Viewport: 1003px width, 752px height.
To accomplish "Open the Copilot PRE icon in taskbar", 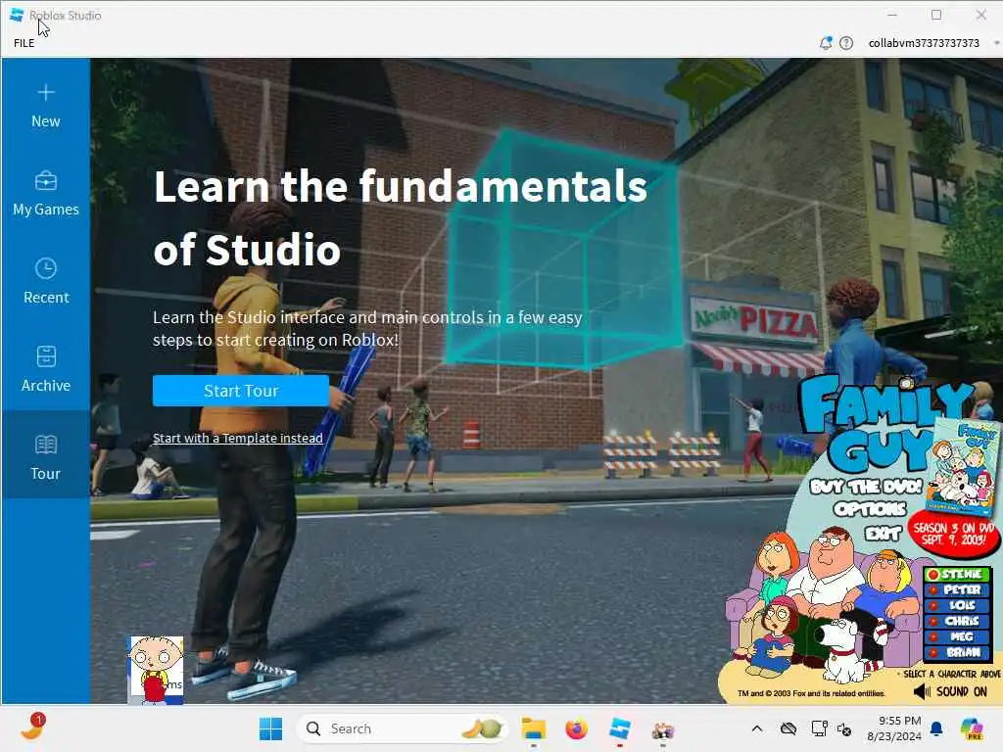I will [972, 728].
